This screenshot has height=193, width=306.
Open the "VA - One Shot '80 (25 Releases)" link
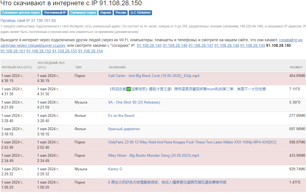(x=134, y=102)
